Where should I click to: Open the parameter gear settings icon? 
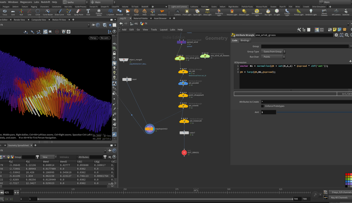click(x=336, y=35)
